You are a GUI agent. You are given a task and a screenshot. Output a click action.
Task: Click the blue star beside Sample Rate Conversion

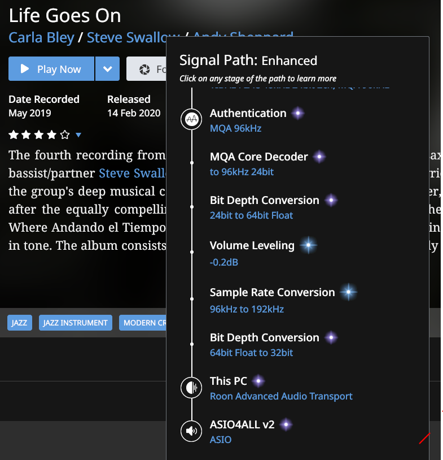click(x=349, y=292)
